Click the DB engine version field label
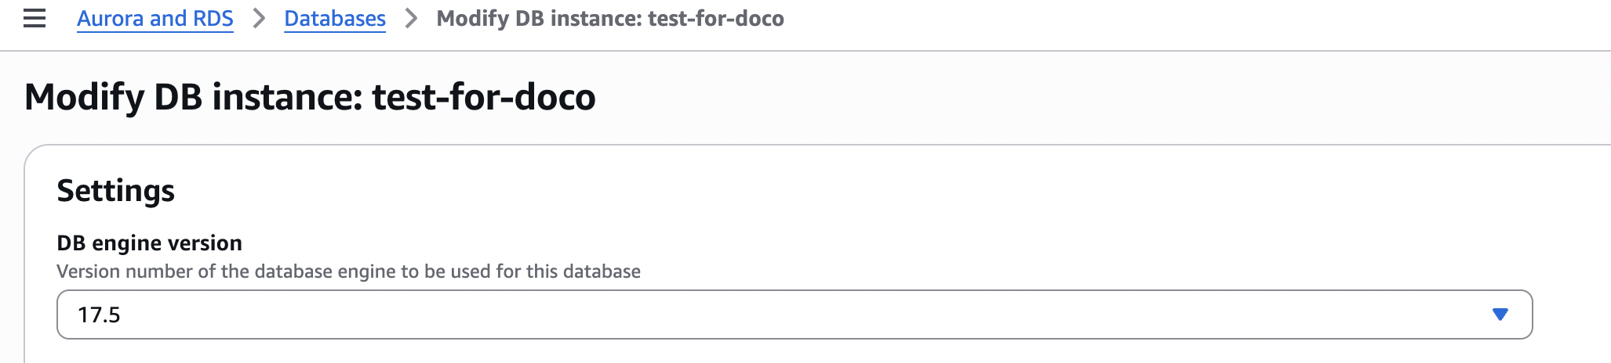 click(x=149, y=243)
